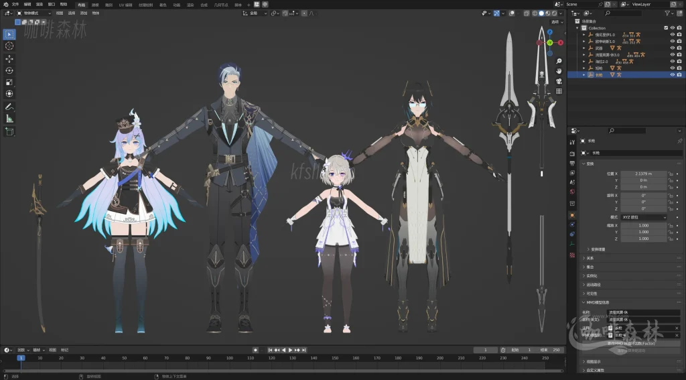Image resolution: width=686 pixels, height=380 pixels.
Task: Open the XYZ rotation mode dropdown
Action: coord(644,217)
